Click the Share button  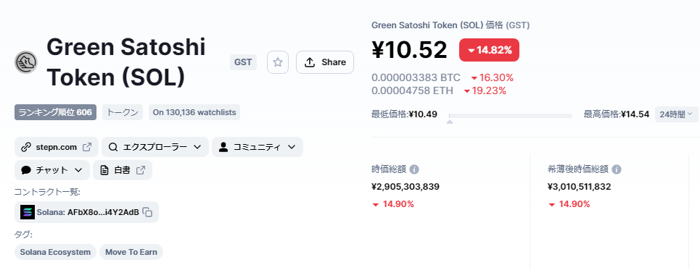(x=325, y=62)
